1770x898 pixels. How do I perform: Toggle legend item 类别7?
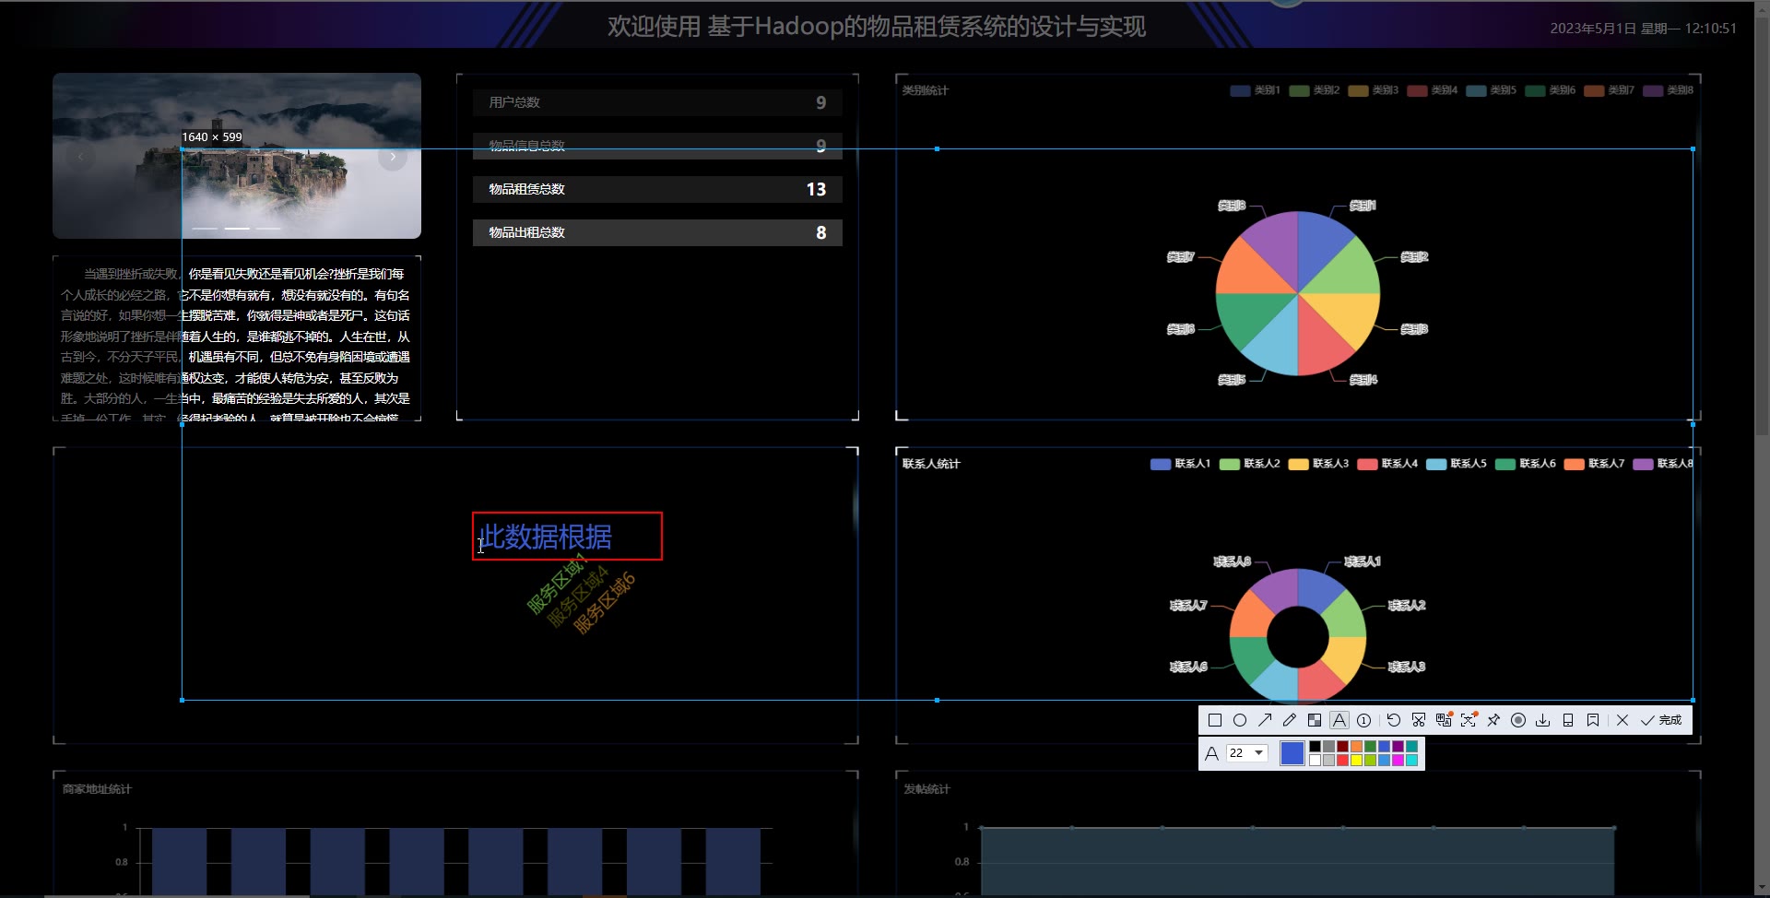[1609, 90]
